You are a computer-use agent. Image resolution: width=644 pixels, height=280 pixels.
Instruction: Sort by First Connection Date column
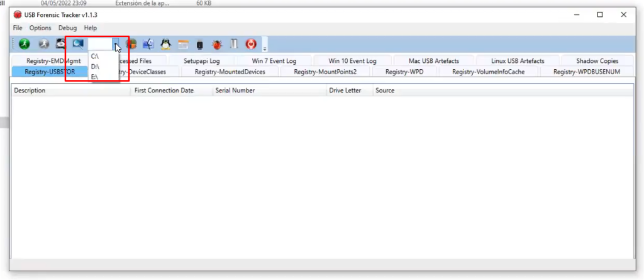172,91
